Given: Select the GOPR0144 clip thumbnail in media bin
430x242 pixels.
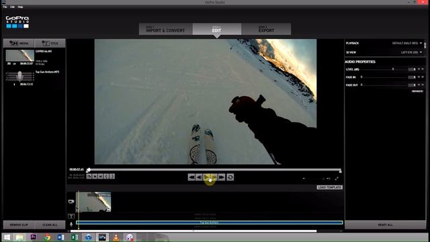Looking at the screenshot, I should click(x=19, y=55).
